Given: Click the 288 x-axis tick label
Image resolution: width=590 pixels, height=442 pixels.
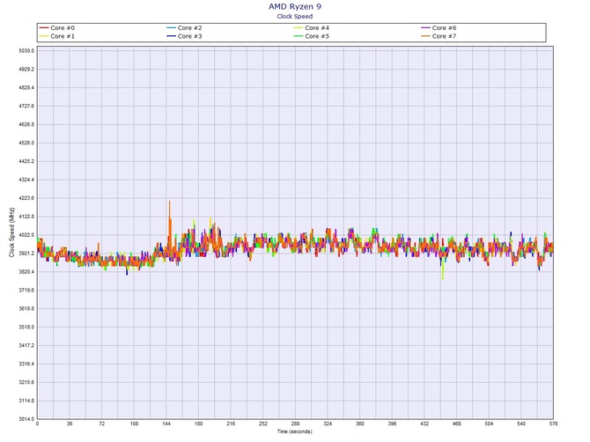Looking at the screenshot, I should coord(295,424).
